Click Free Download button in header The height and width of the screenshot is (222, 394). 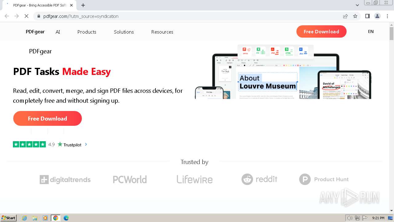point(321,31)
